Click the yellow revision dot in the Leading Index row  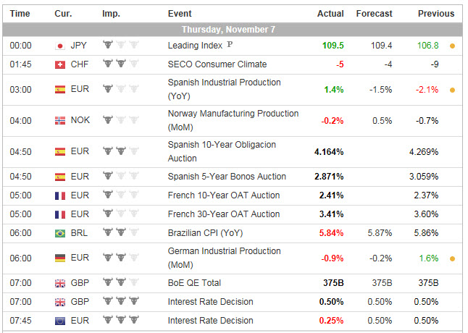453,46
